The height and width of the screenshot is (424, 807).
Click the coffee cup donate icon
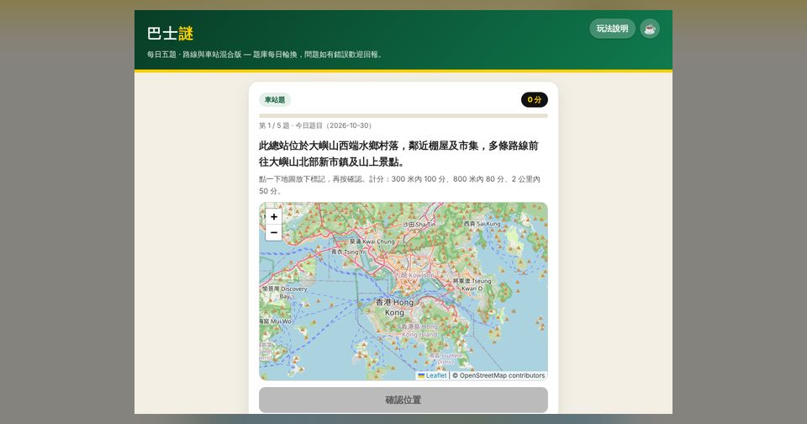tap(650, 29)
